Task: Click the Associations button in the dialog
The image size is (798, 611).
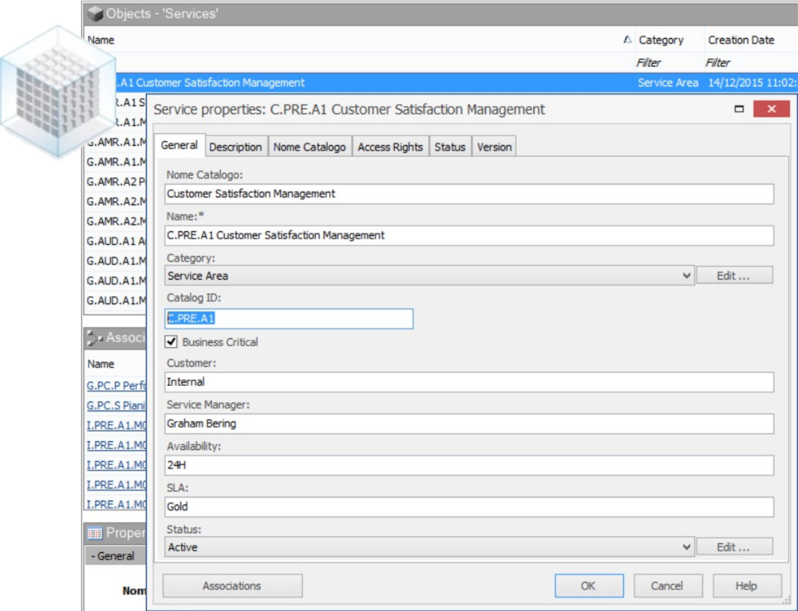Action: click(232, 586)
